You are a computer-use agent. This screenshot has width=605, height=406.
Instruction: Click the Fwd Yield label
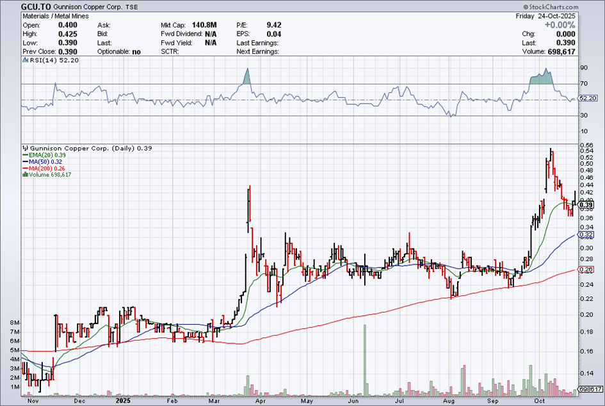point(176,43)
